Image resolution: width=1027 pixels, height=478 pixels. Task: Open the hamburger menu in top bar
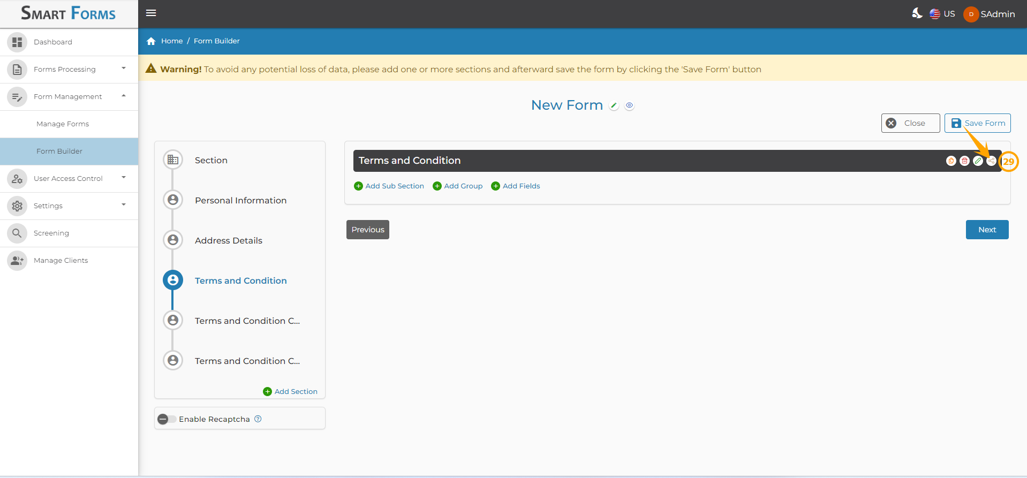pos(151,13)
